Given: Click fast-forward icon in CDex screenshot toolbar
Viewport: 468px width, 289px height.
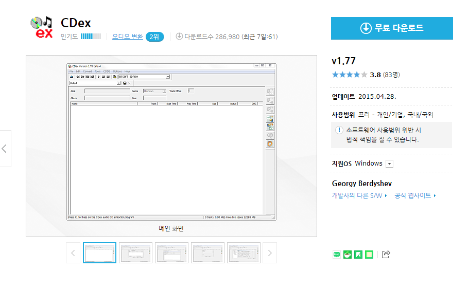Looking at the screenshot, I should (83, 77).
